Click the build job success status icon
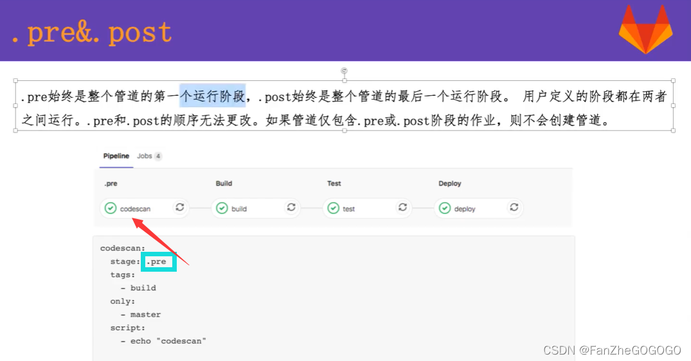Image resolution: width=691 pixels, height=361 pixels. click(222, 207)
